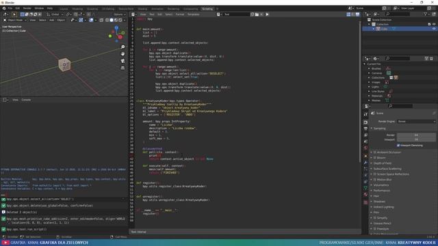Click the outliner search field

click(x=398, y=14)
